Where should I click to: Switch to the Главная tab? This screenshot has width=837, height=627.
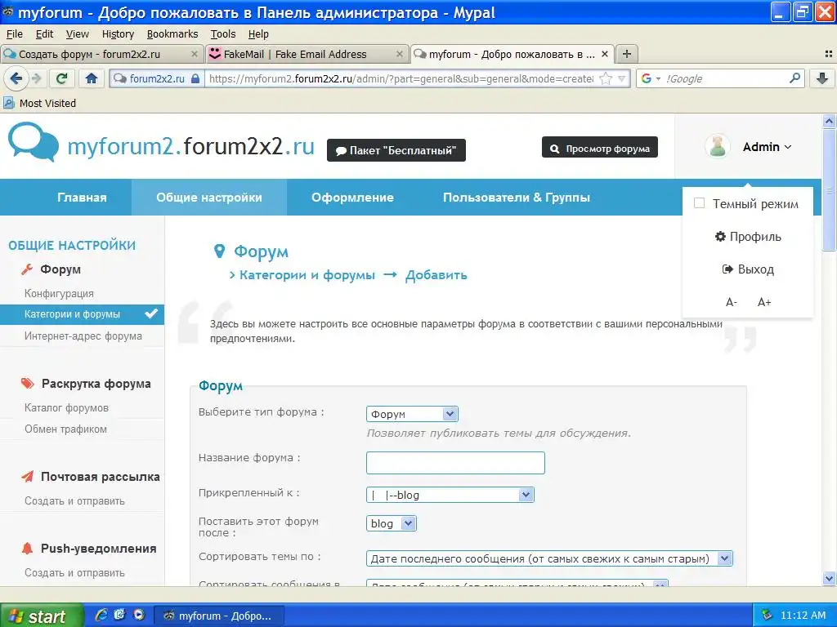click(82, 198)
